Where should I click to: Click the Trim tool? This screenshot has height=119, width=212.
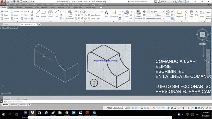24,12
